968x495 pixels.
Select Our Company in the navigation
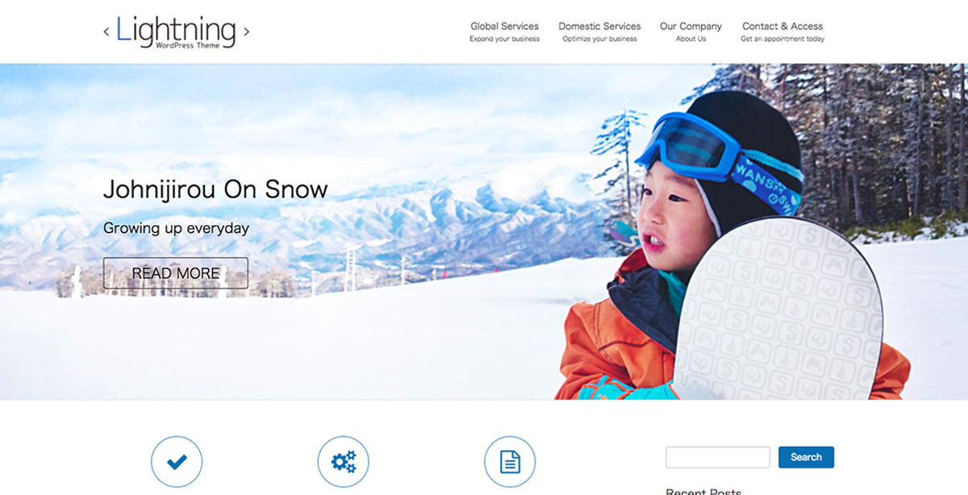691,31
